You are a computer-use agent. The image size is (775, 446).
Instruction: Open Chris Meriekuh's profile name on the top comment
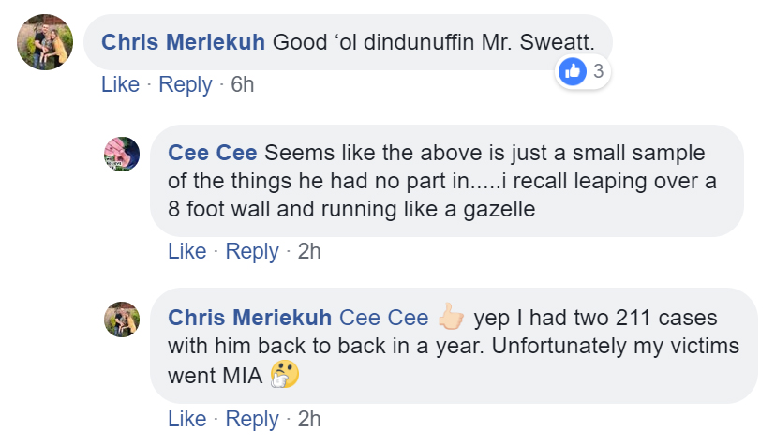point(183,42)
